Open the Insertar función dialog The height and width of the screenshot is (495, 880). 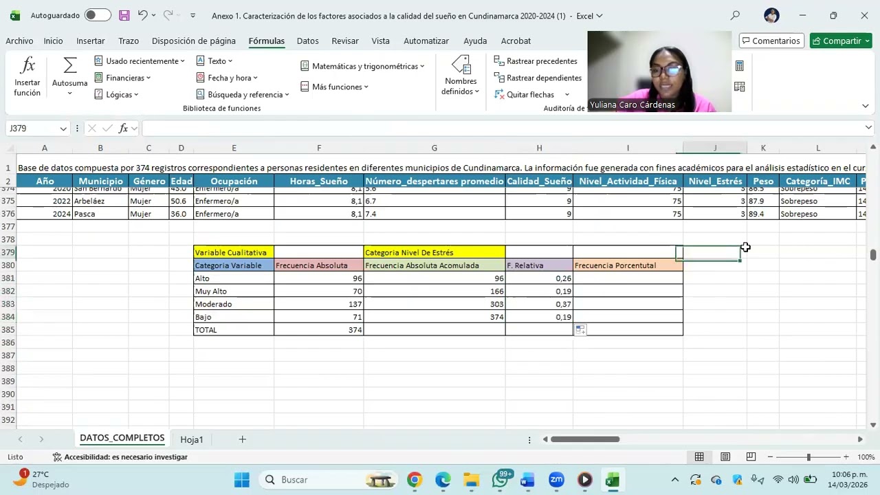point(27,76)
